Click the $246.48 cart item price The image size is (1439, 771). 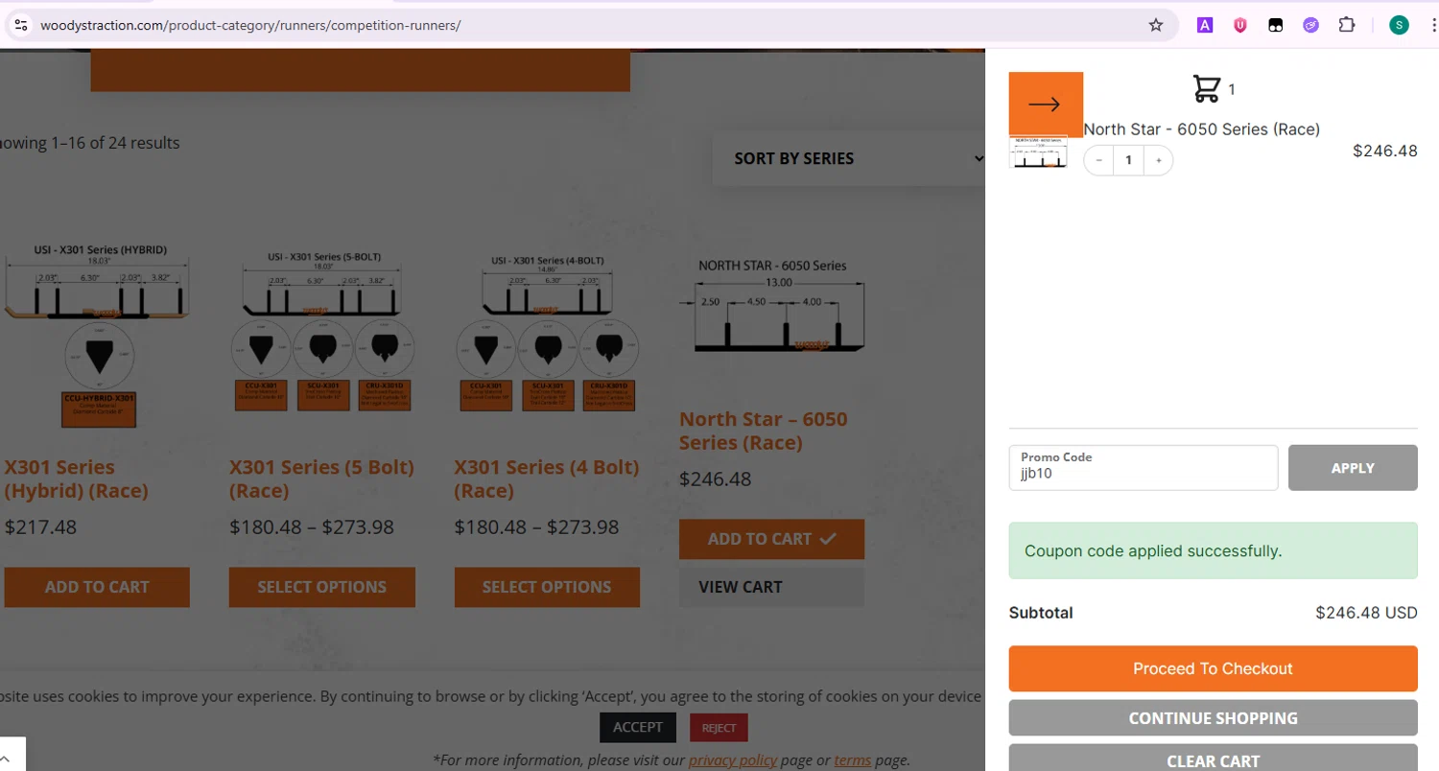tap(1385, 151)
